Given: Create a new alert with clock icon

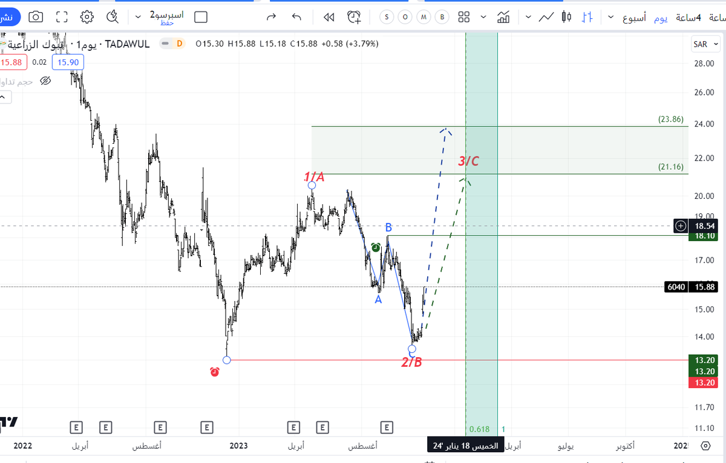Looking at the screenshot, I should 355,17.
